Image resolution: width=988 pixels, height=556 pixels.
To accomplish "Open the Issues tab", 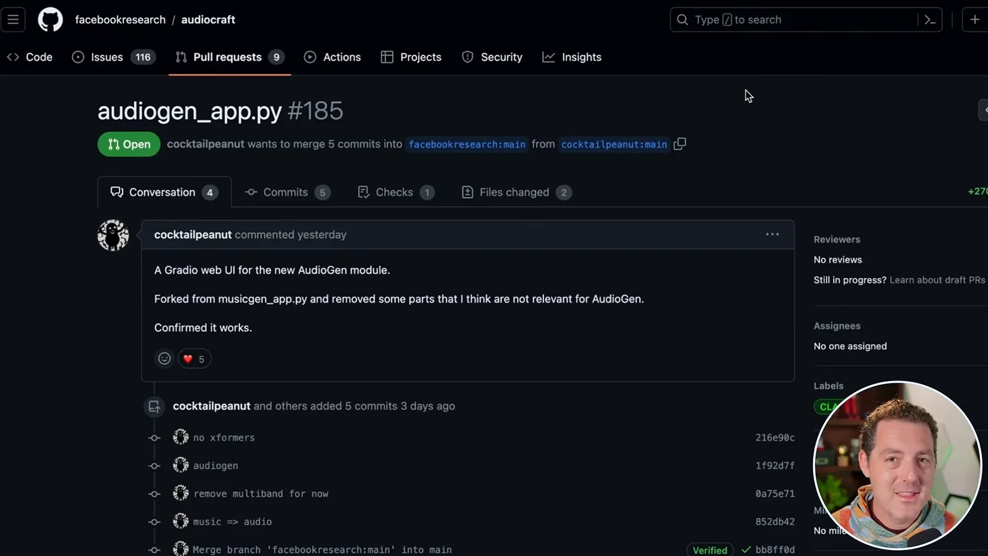I will click(114, 57).
